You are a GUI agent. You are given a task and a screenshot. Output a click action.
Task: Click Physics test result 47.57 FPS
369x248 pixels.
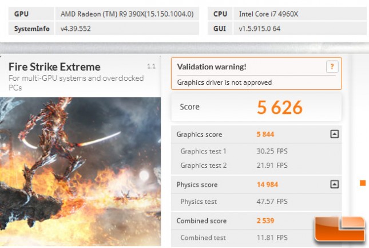272,202
